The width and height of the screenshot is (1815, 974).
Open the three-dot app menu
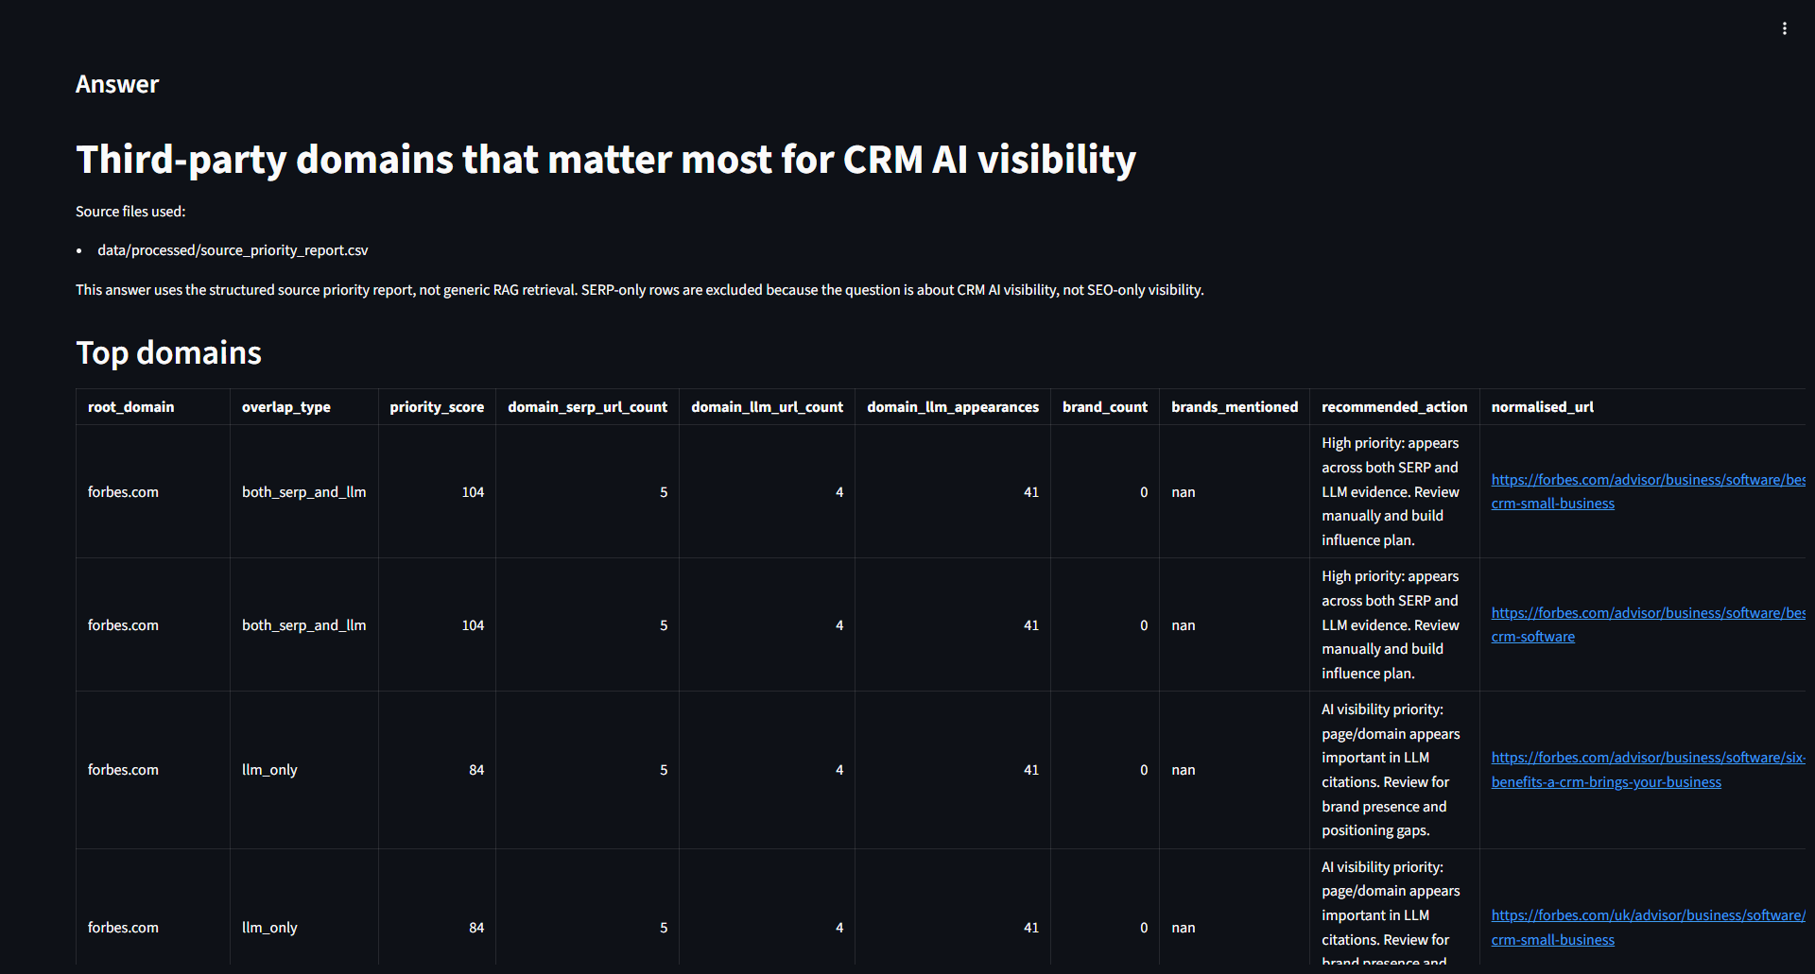(x=1785, y=28)
